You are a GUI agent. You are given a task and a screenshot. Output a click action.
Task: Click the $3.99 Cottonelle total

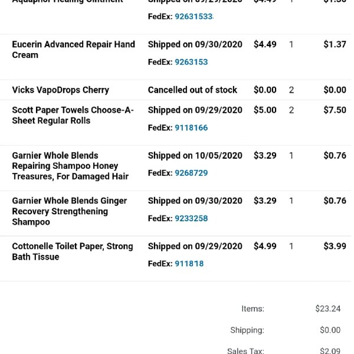pos(335,246)
